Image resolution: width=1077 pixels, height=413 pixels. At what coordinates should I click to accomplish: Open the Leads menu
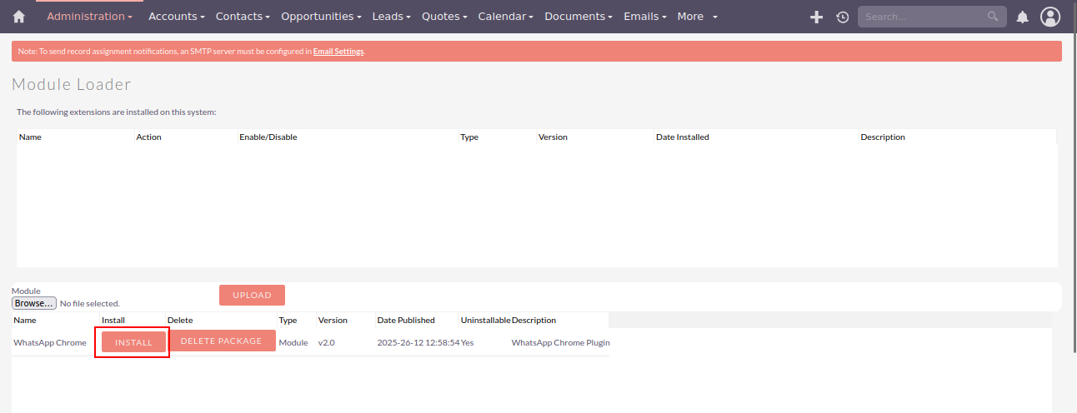point(391,17)
